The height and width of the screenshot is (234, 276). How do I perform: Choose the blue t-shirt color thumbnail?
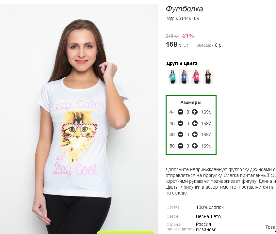point(184,76)
